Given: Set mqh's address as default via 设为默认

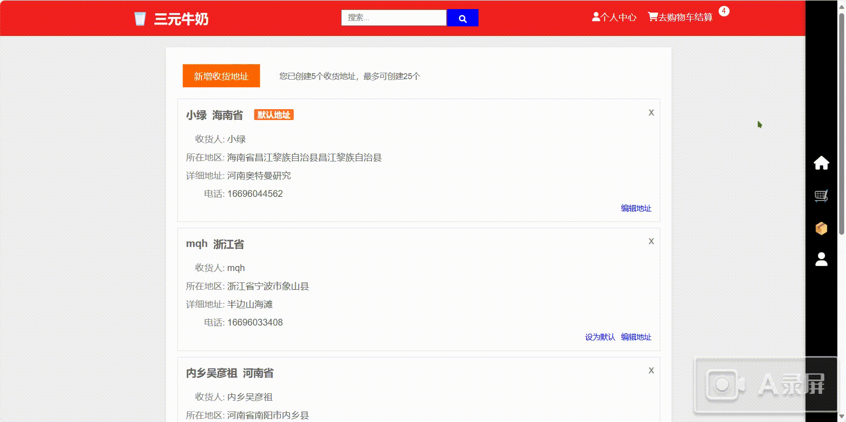Looking at the screenshot, I should coord(600,337).
